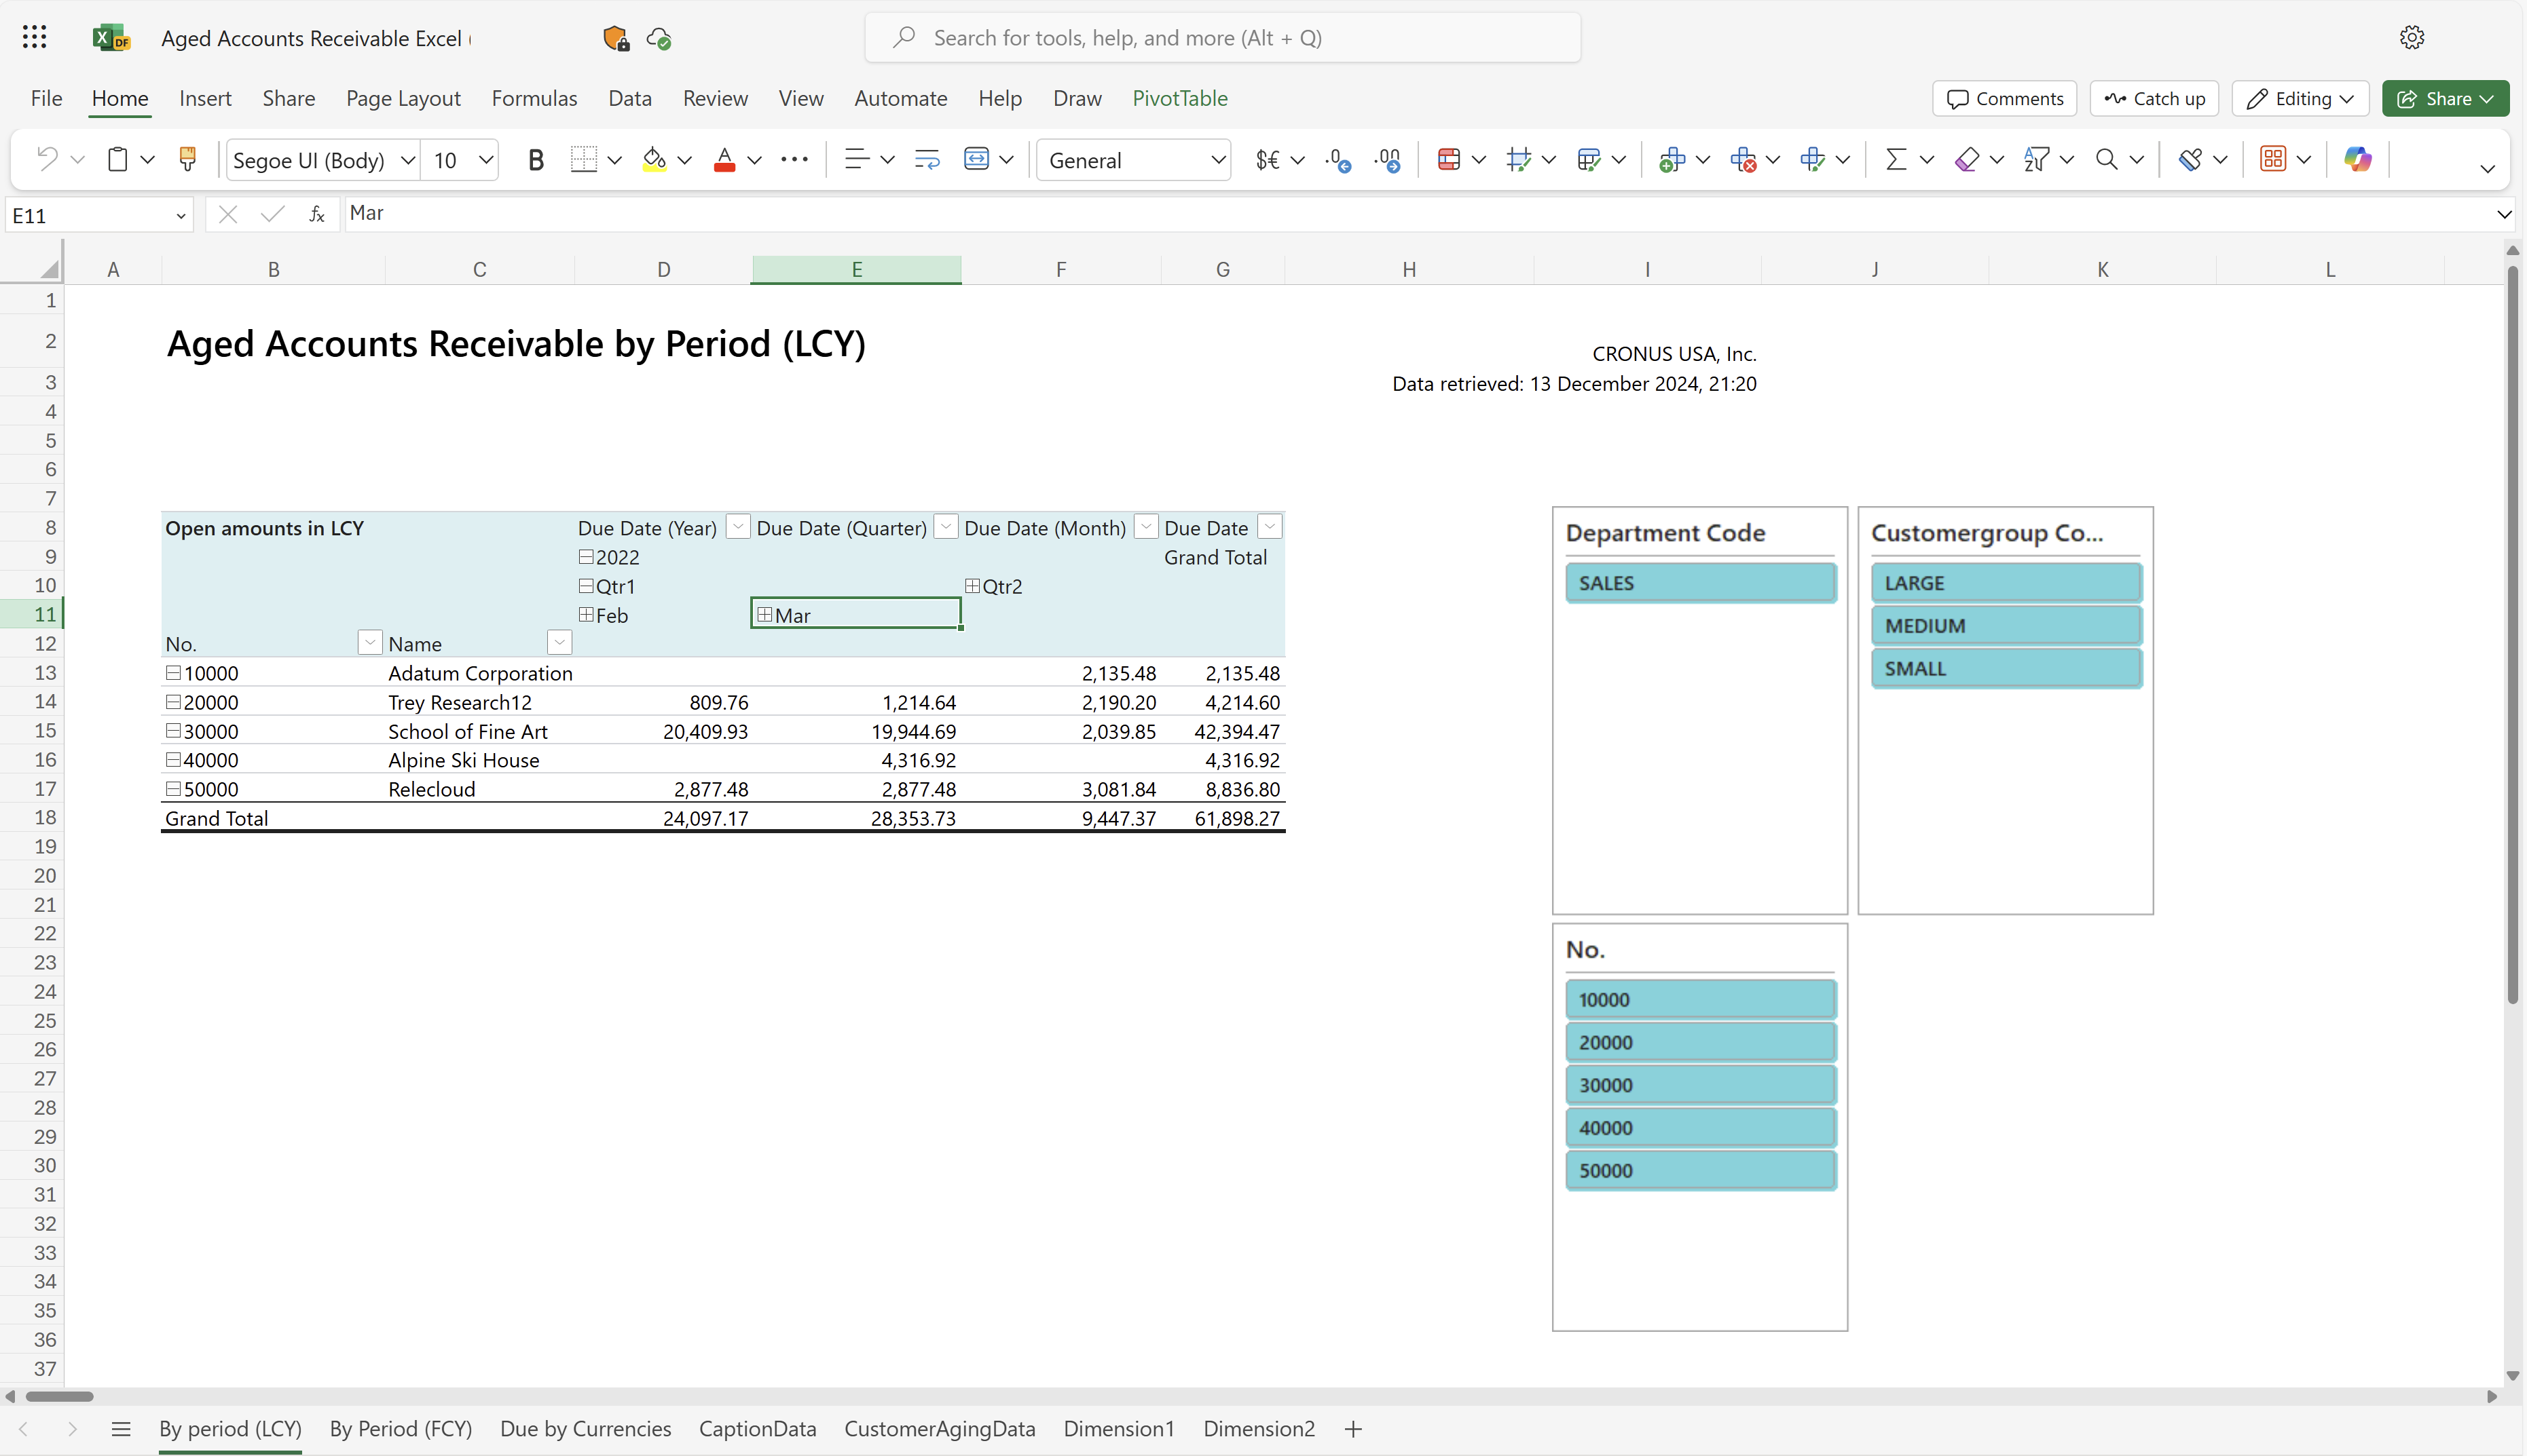Select LARGE in Customergroup filter
The width and height of the screenshot is (2527, 1456).
point(2005,581)
